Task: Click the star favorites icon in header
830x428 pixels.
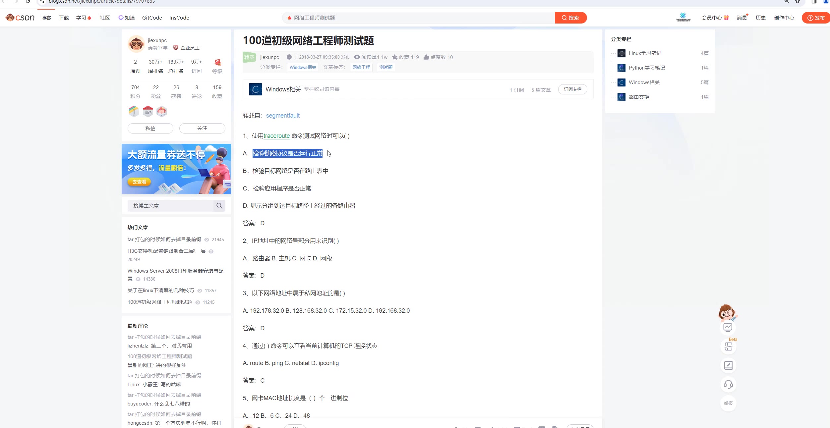Action: (394, 57)
